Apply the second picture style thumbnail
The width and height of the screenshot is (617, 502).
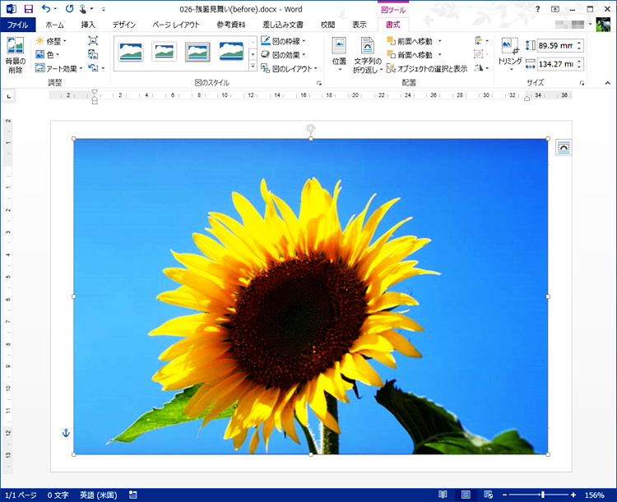tap(164, 52)
